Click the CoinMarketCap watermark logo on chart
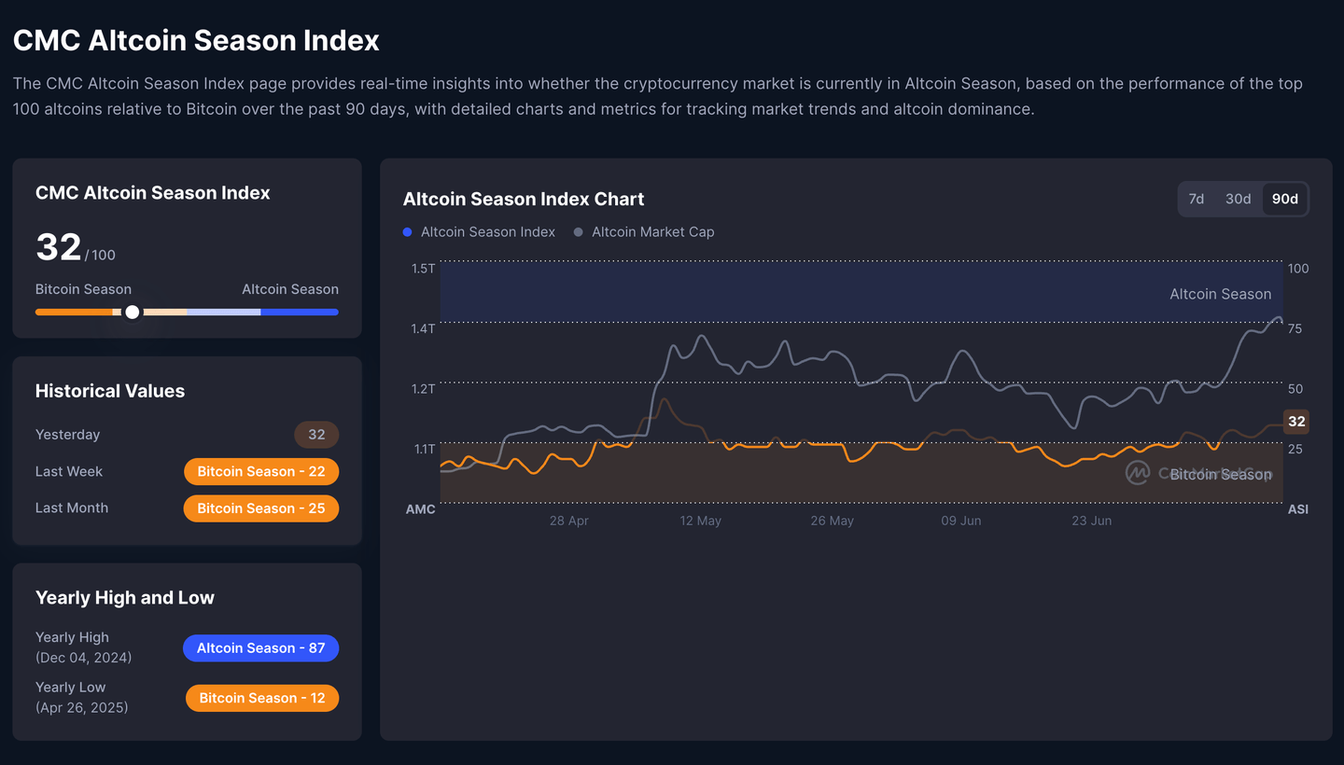This screenshot has width=1344, height=765. [1137, 473]
